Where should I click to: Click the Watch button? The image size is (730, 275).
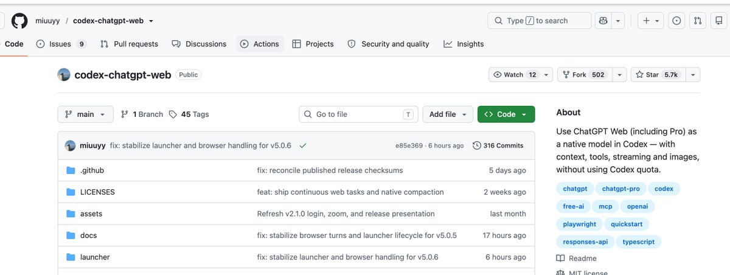pyautogui.click(x=515, y=75)
